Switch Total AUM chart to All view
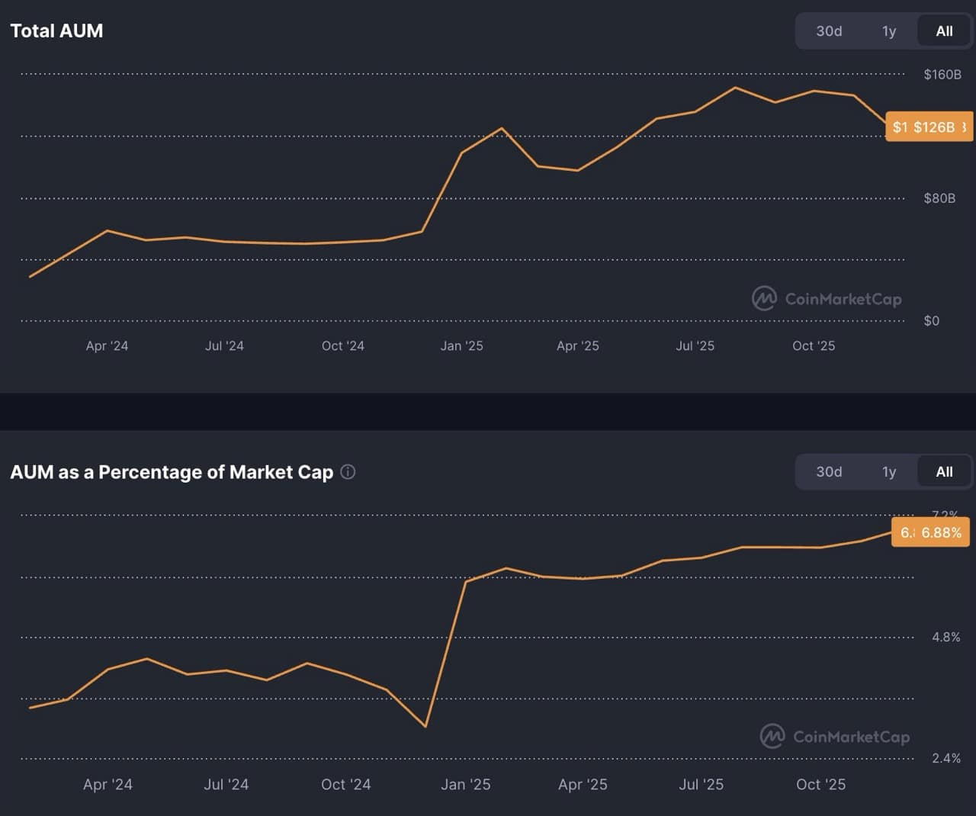 click(943, 31)
